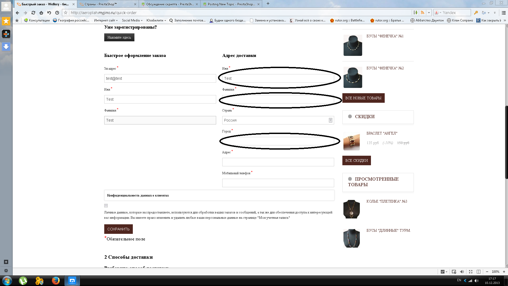Click zoom in plus at status bar

[504, 272]
